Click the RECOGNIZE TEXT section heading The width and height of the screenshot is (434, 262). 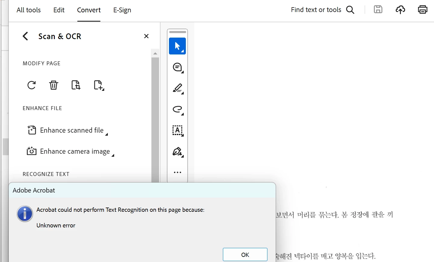[x=46, y=174]
